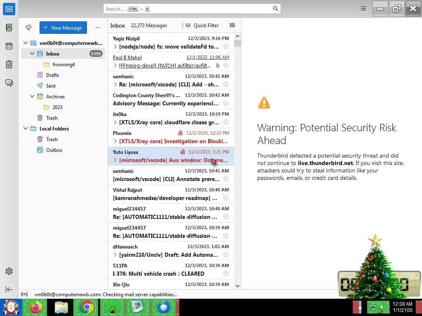
Task: Compose with New Message button
Action: [x=63, y=28]
